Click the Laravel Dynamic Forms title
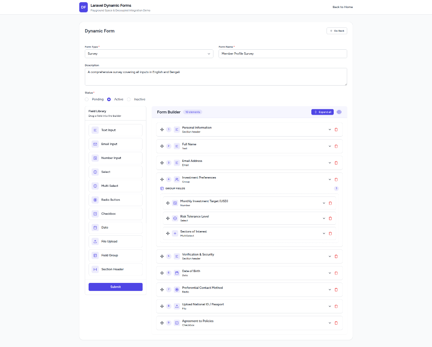Screen dimensions: 432x347 (111, 5)
